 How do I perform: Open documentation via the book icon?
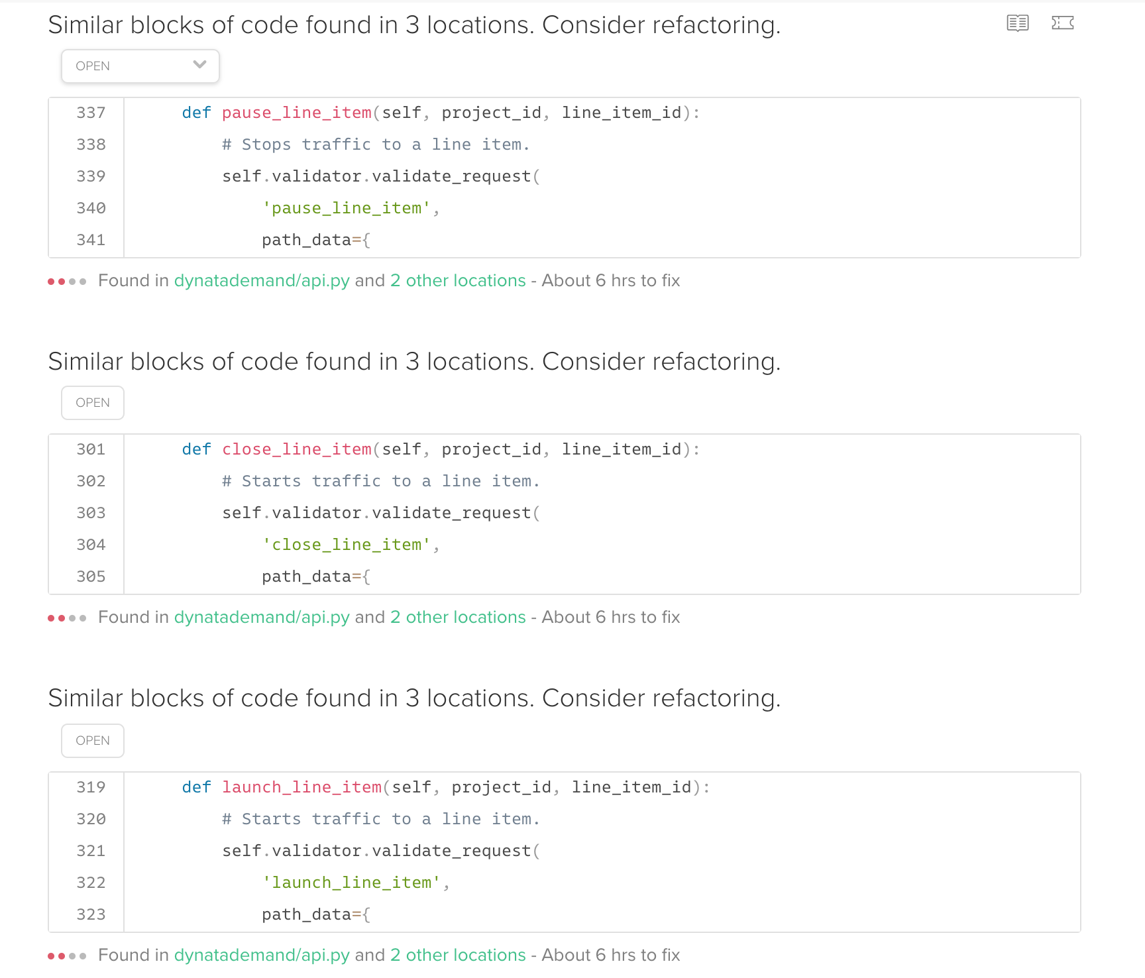[x=1017, y=24]
